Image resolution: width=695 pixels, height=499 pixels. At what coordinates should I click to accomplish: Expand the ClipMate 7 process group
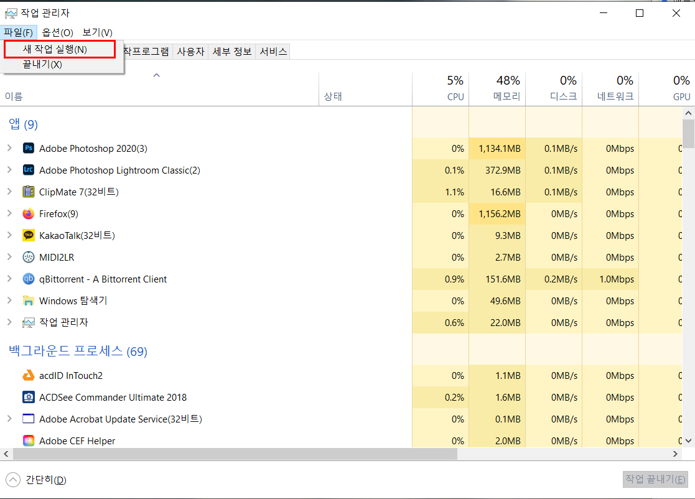9,192
